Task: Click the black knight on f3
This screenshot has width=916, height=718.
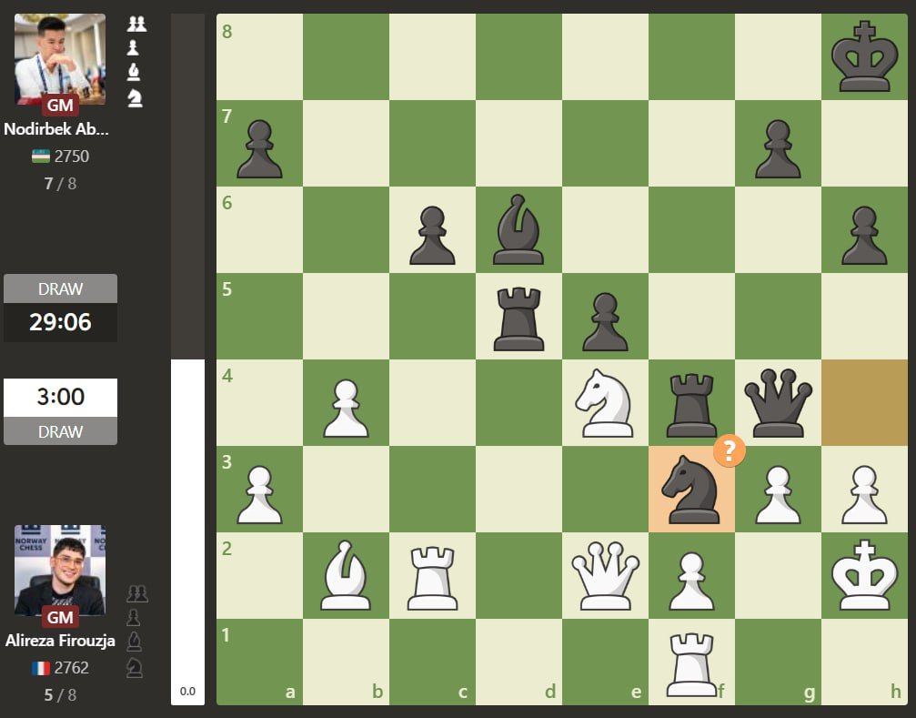Action: 690,490
